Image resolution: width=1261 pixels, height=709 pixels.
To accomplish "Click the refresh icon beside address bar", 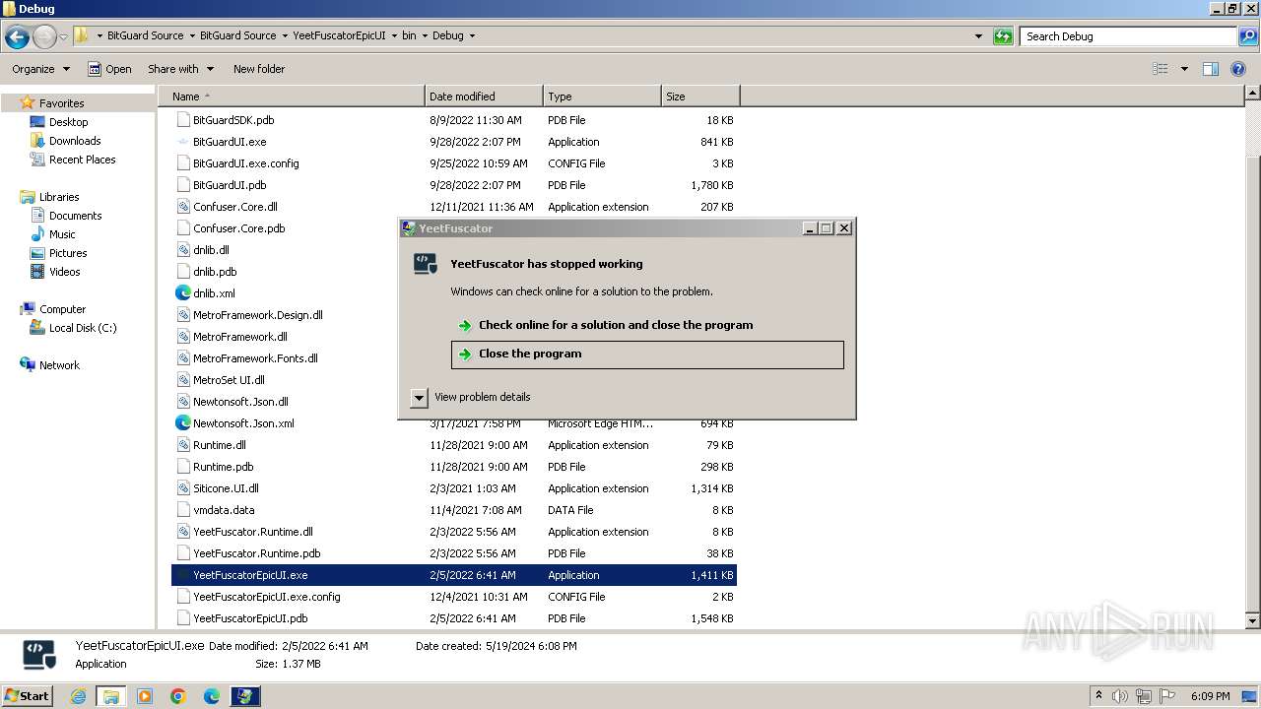I will [1003, 36].
